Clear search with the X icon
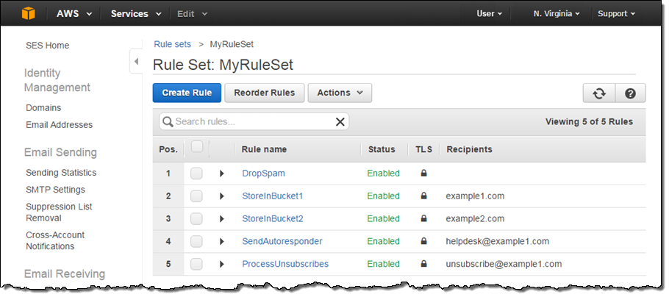This screenshot has height=297, width=669. coord(340,122)
